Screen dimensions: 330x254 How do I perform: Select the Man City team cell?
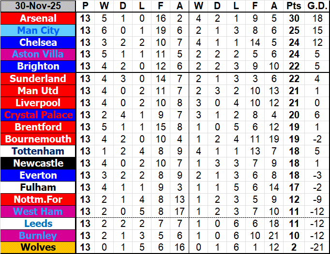tap(38, 30)
